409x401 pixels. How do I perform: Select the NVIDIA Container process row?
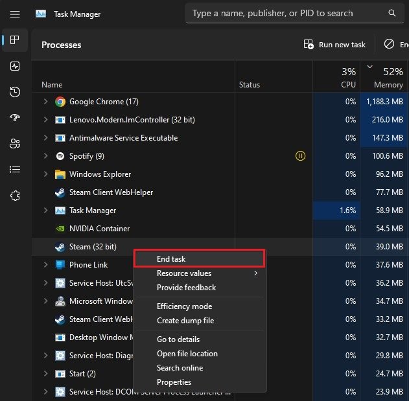(99, 229)
